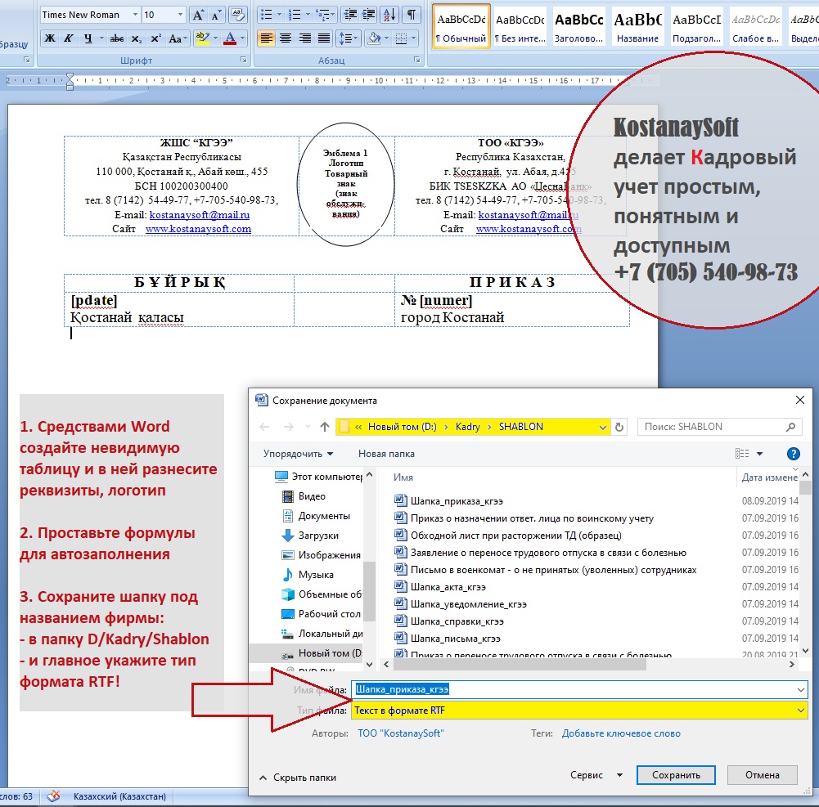The height and width of the screenshot is (807, 819).
Task: Apply the Обычный style
Action: coord(461,27)
